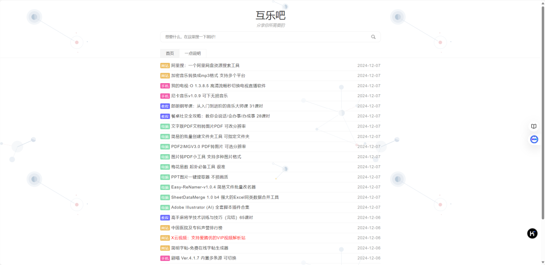Click the black K floating icon

pyautogui.click(x=532, y=233)
